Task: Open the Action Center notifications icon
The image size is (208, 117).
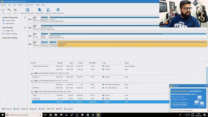Action: pos(204,115)
